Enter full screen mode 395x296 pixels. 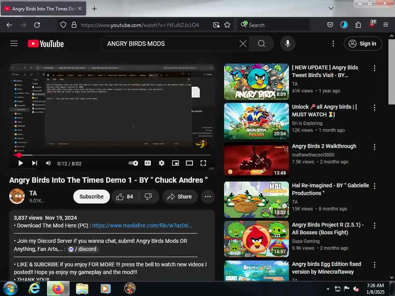(203, 163)
